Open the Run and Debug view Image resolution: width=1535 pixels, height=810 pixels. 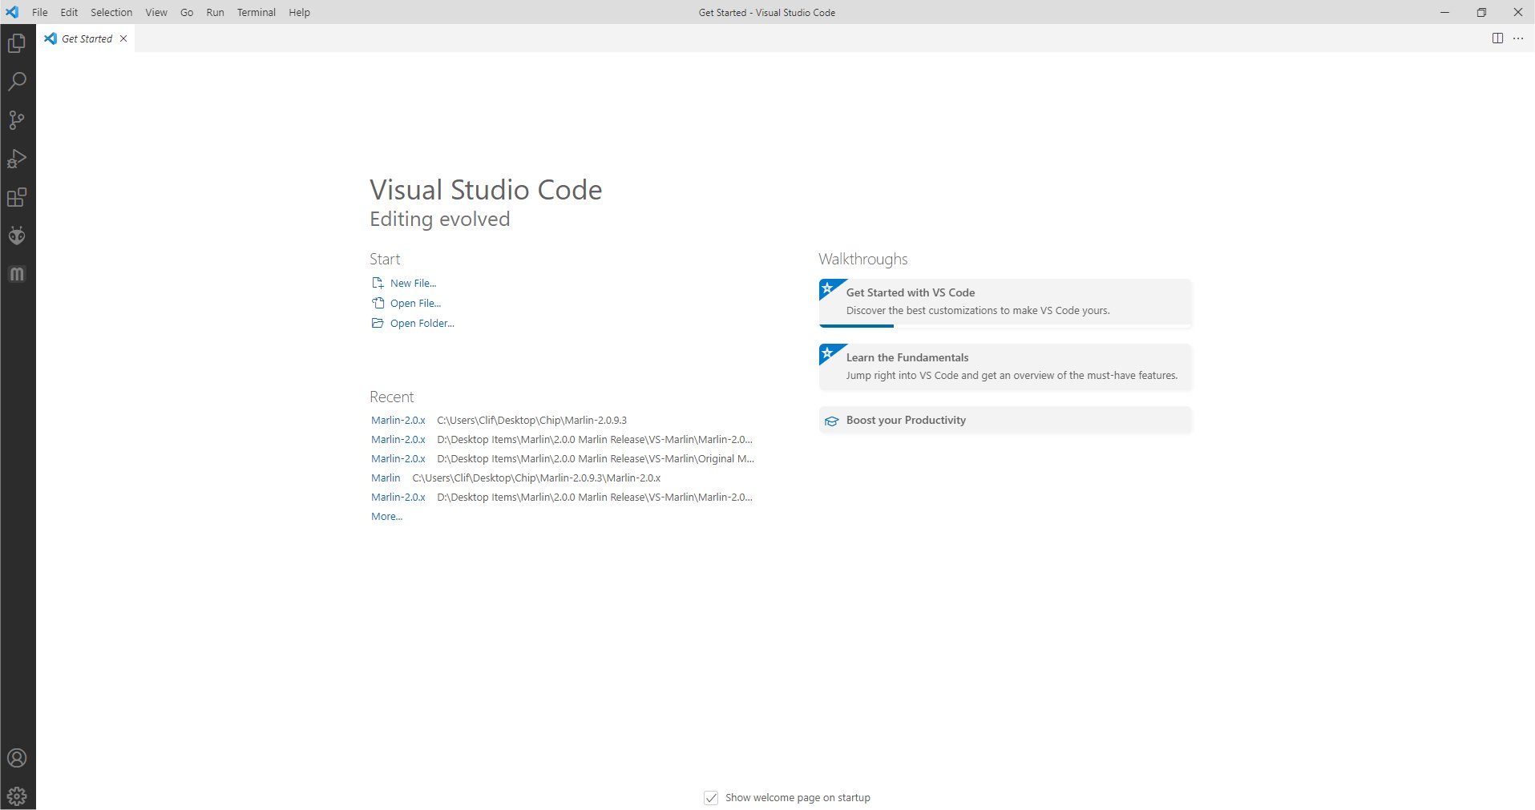click(17, 159)
